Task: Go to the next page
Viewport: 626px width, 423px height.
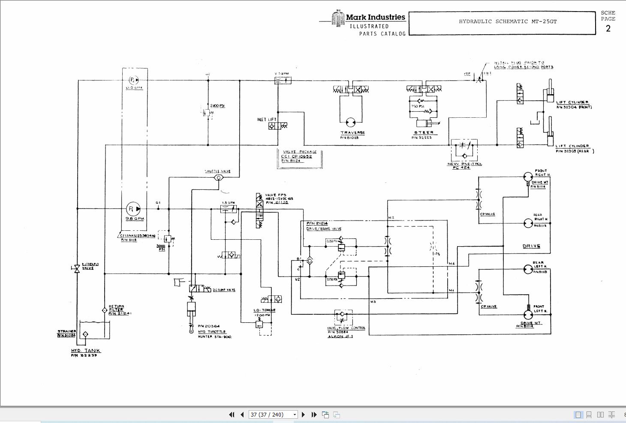Action: click(x=303, y=414)
